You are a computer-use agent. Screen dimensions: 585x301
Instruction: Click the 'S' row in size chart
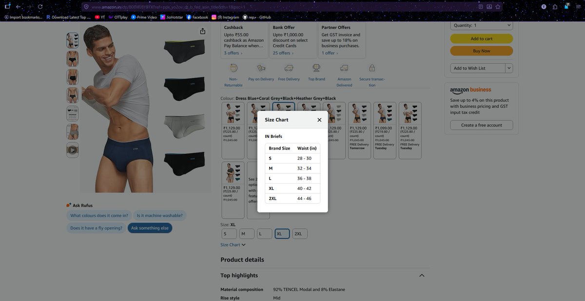pyautogui.click(x=292, y=158)
